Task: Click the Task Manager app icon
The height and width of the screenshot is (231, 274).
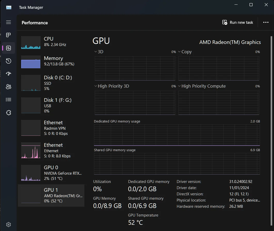Action: [9, 7]
